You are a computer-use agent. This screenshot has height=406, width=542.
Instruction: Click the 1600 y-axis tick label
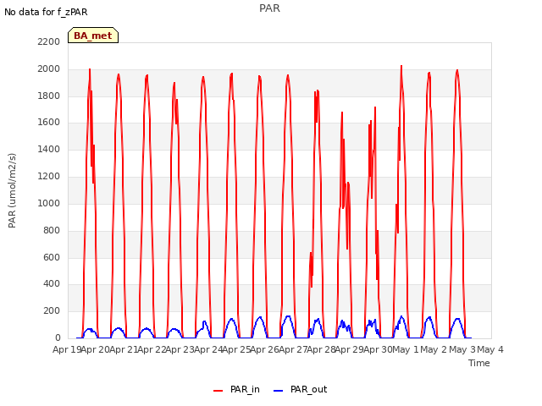tap(49, 123)
